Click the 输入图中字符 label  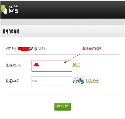tap(12, 81)
